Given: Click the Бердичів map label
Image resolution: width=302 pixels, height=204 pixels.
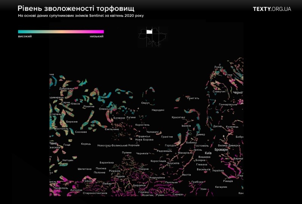Looking at the screenshot, I should point(139,185).
